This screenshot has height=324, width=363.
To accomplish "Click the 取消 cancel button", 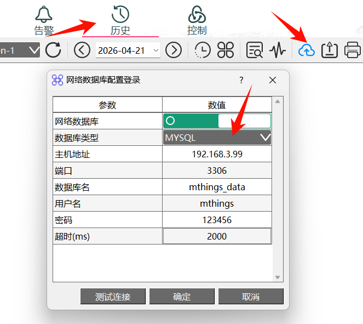I will 251,297.
